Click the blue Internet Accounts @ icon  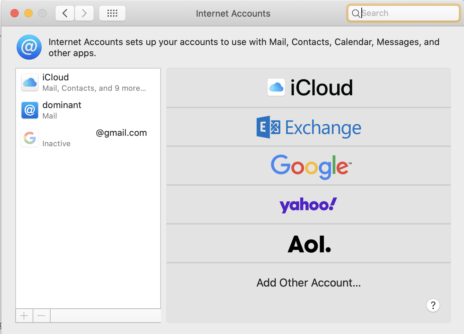[29, 47]
